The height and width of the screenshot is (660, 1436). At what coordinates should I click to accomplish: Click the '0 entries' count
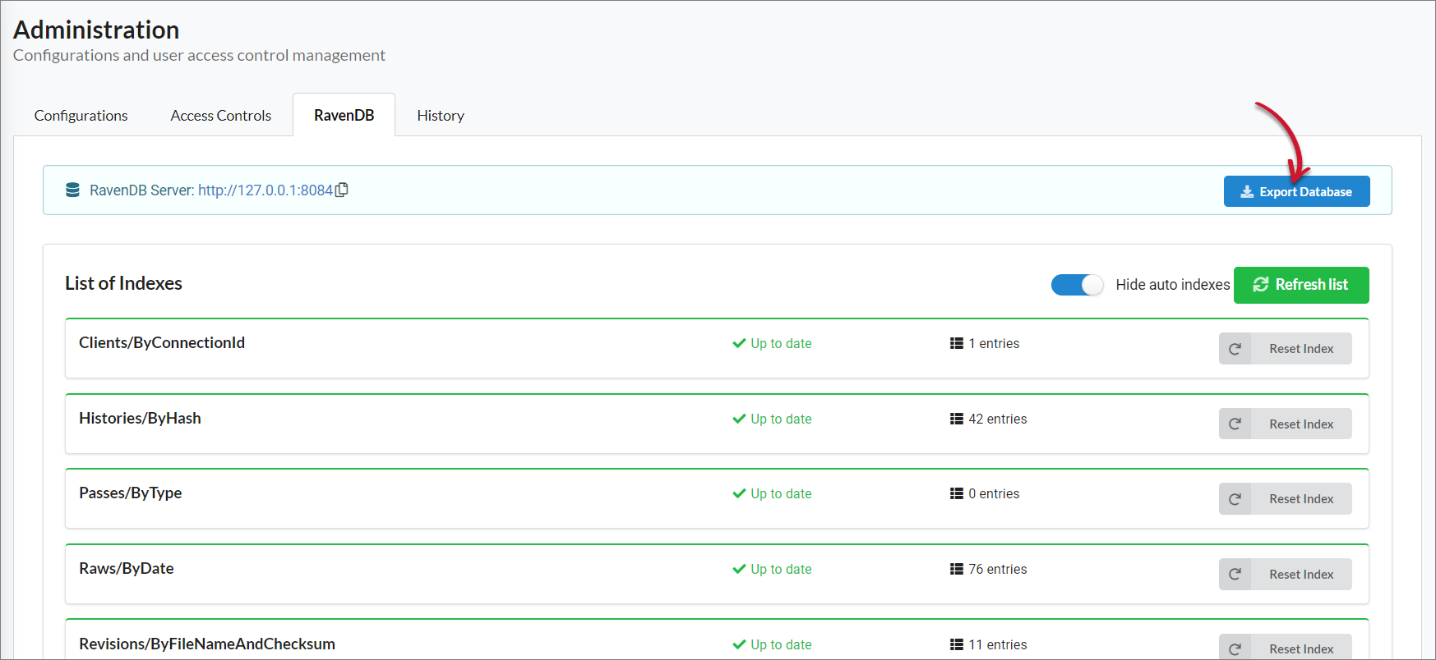pyautogui.click(x=994, y=493)
